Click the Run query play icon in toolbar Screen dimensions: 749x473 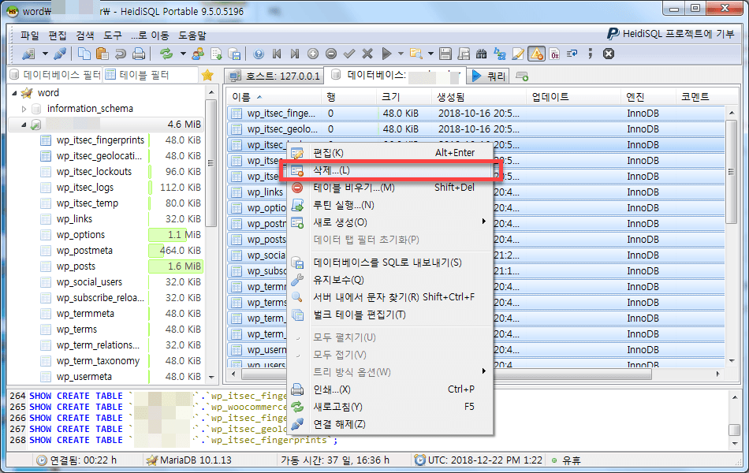(x=386, y=54)
